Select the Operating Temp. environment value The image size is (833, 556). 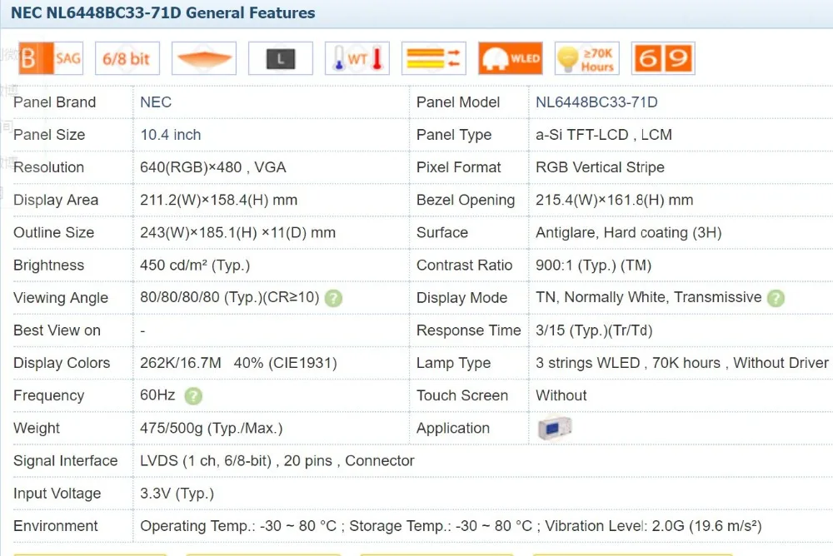451,526
